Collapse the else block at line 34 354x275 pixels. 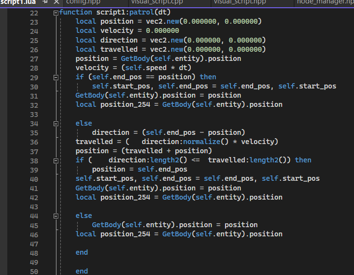click(x=56, y=123)
